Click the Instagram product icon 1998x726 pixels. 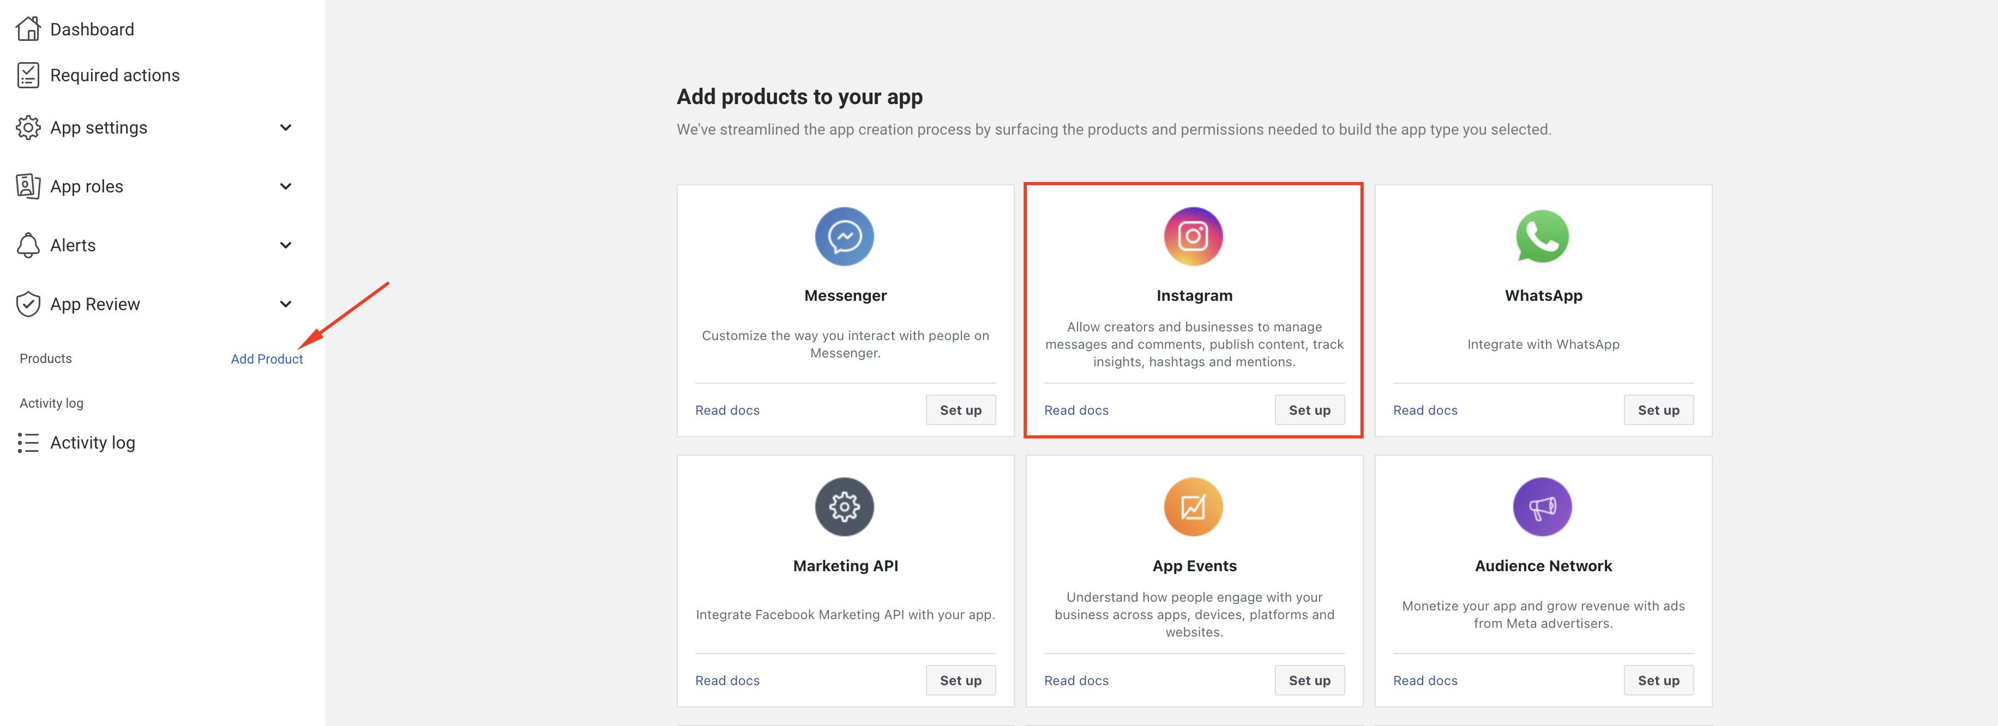pos(1193,237)
